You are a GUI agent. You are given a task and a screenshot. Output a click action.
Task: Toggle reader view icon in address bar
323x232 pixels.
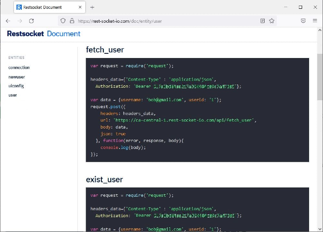click(263, 21)
